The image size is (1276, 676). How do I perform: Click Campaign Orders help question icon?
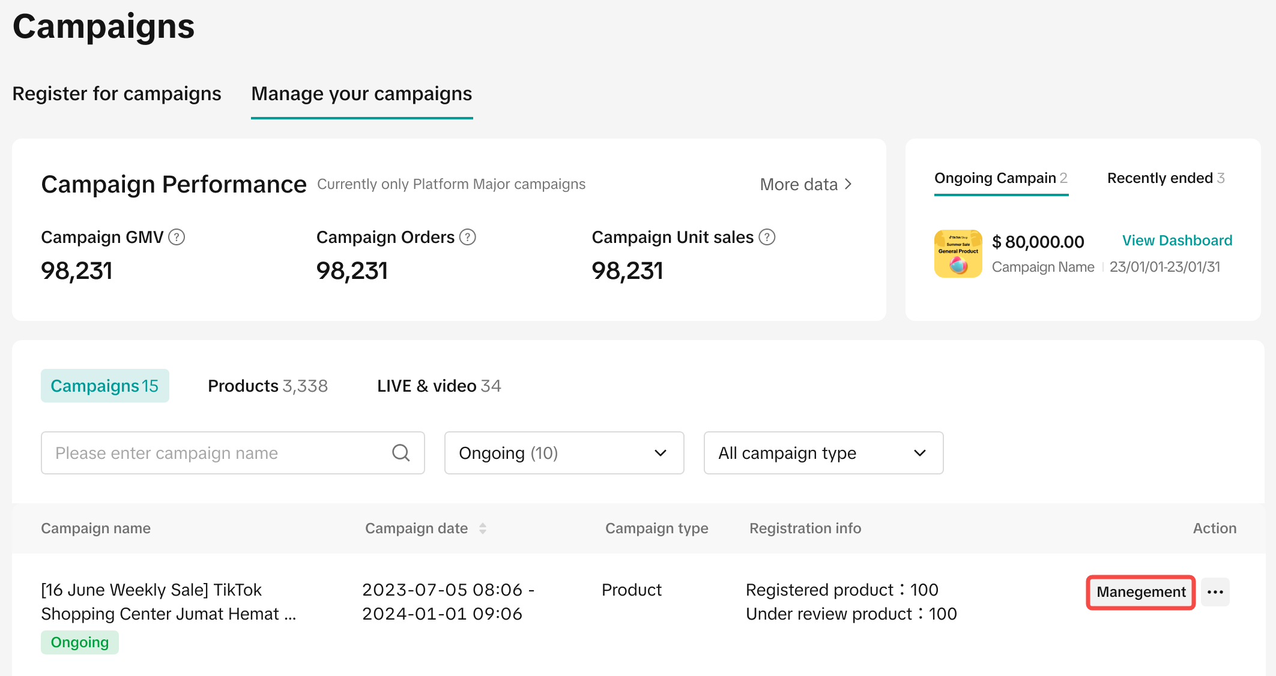click(468, 238)
